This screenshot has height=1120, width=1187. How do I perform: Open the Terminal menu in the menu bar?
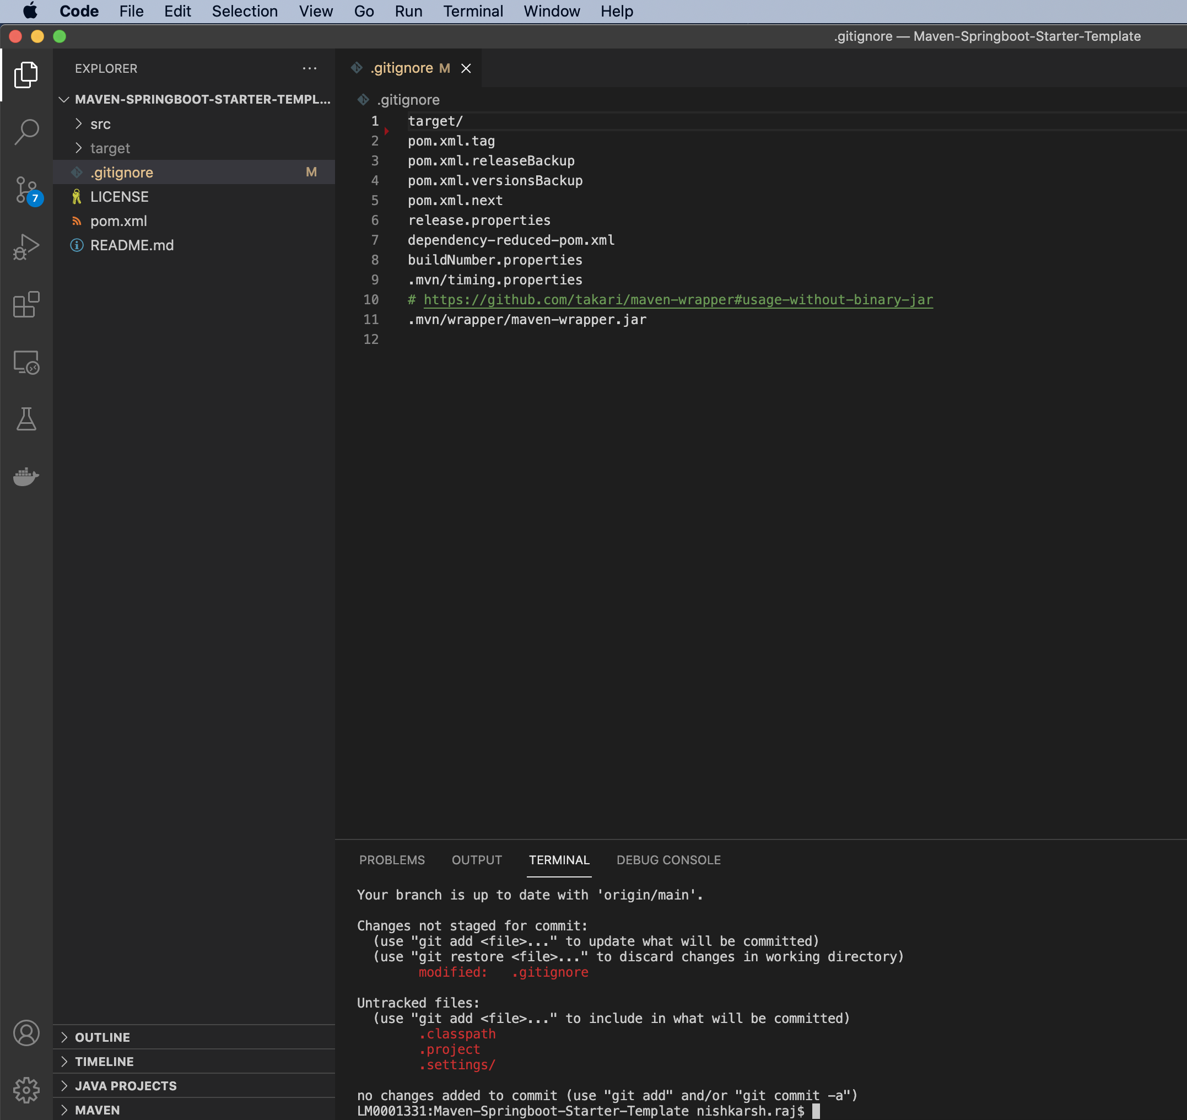tap(472, 11)
